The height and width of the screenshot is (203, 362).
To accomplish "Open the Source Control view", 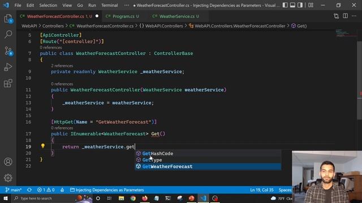I will (x=8, y=51).
